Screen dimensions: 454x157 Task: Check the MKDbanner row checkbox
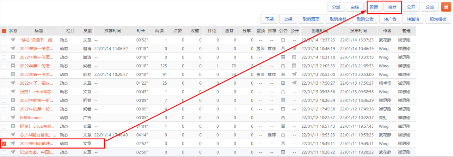click(4, 117)
